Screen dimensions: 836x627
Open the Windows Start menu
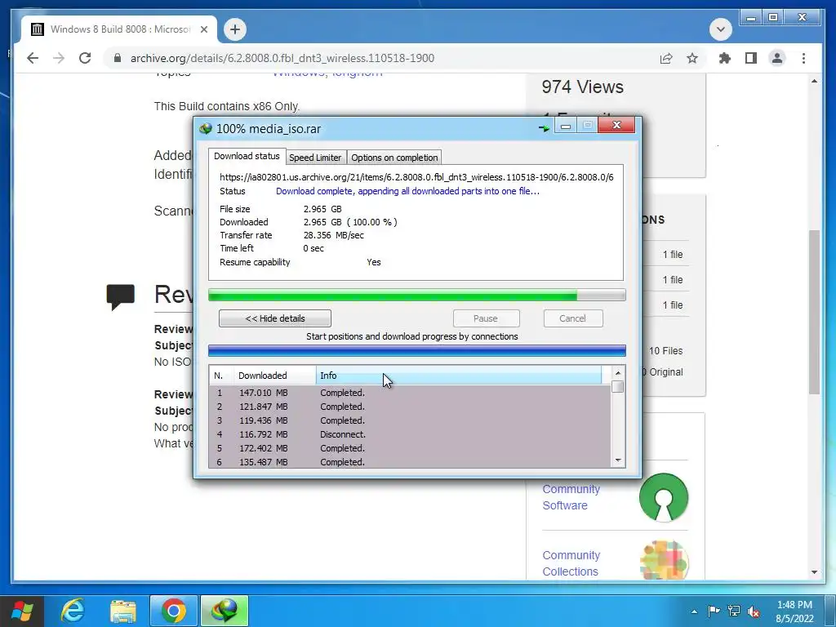point(22,611)
